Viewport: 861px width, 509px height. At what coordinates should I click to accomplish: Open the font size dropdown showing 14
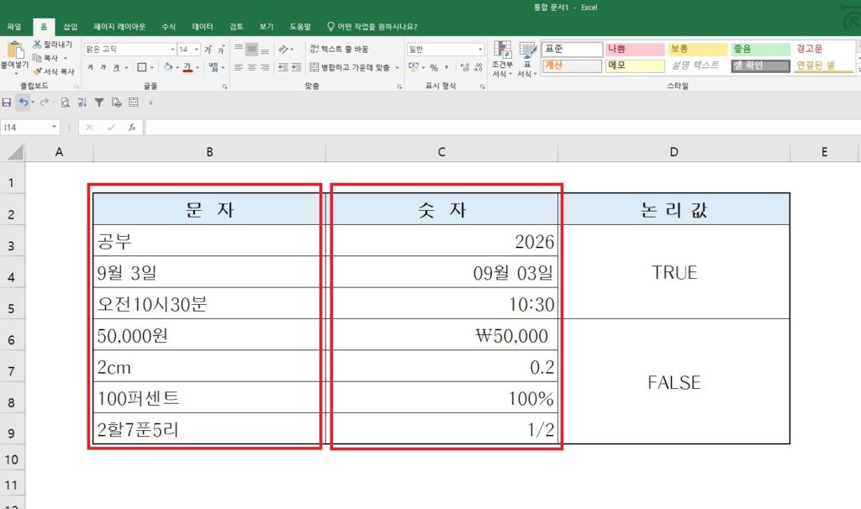pyautogui.click(x=197, y=50)
